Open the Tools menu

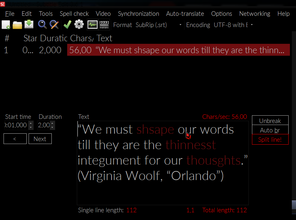(x=46, y=14)
